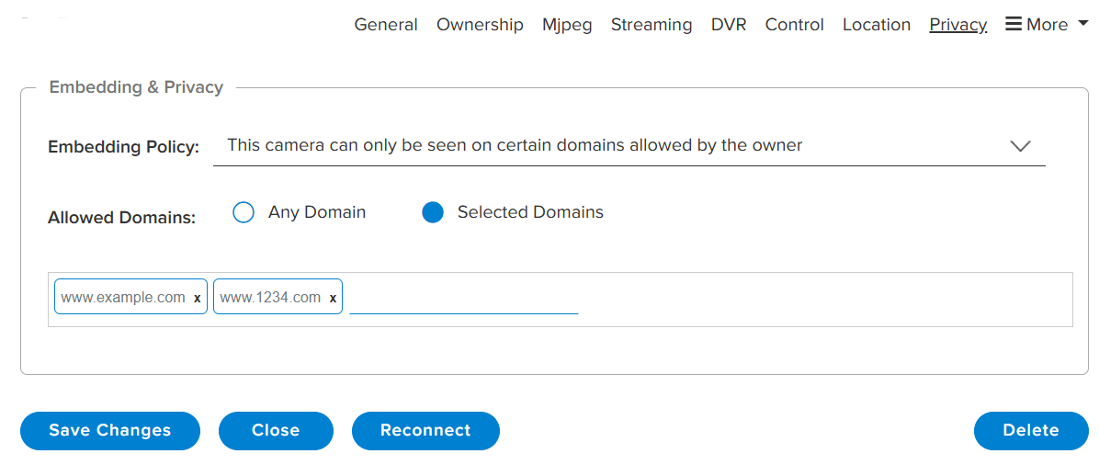Expand the Embedding Policy dropdown chevron
Viewport: 1099px width, 465px height.
[x=1020, y=146]
